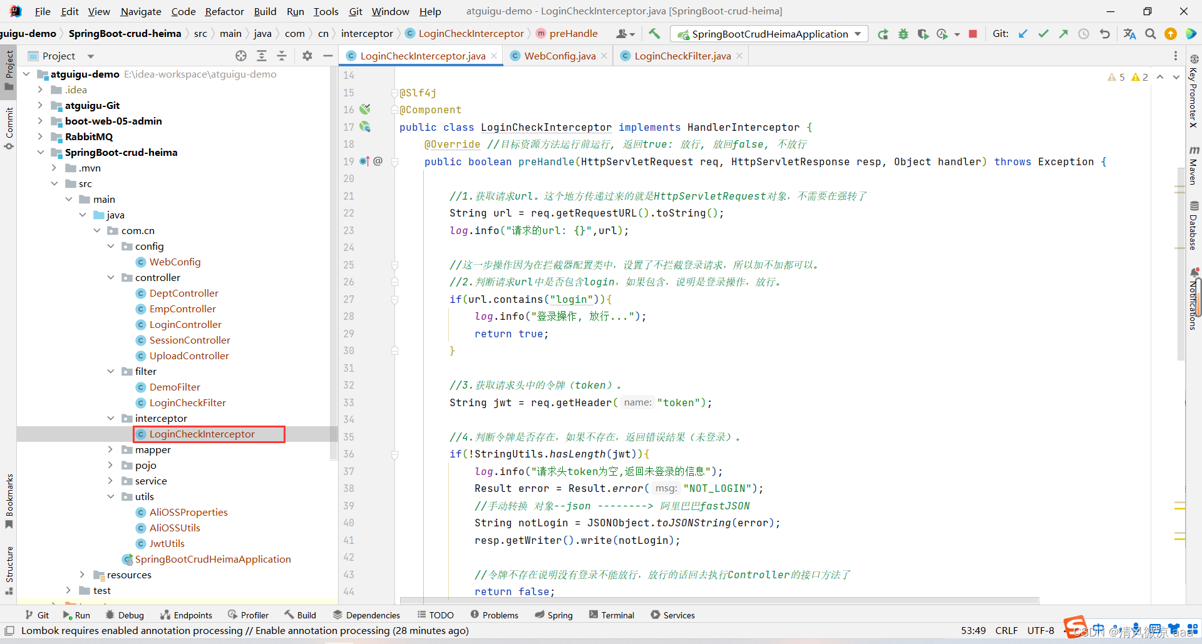Open the Profiler tool window
1202x644 pixels.
(x=249, y=615)
